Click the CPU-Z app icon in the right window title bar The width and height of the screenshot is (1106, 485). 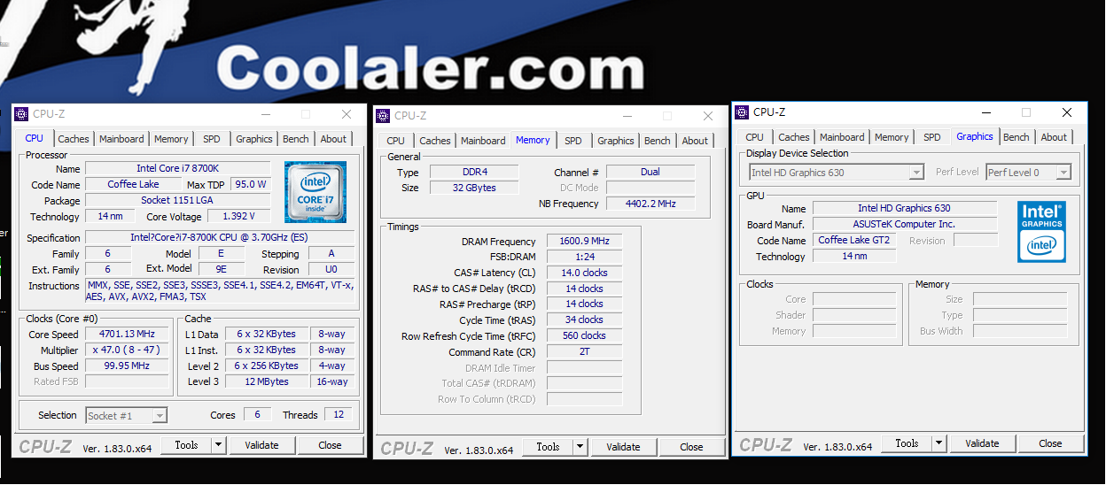[x=743, y=112]
